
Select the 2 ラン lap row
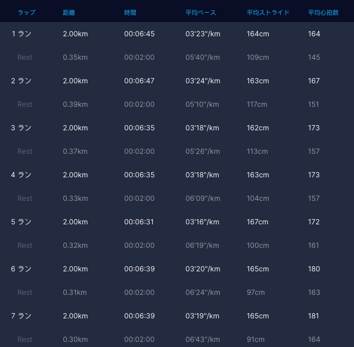click(x=21, y=81)
